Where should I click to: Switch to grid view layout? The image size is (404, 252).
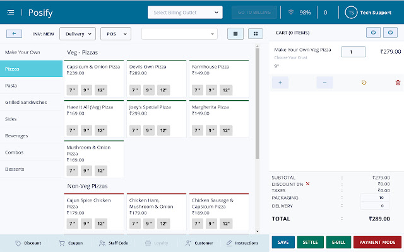tap(255, 33)
